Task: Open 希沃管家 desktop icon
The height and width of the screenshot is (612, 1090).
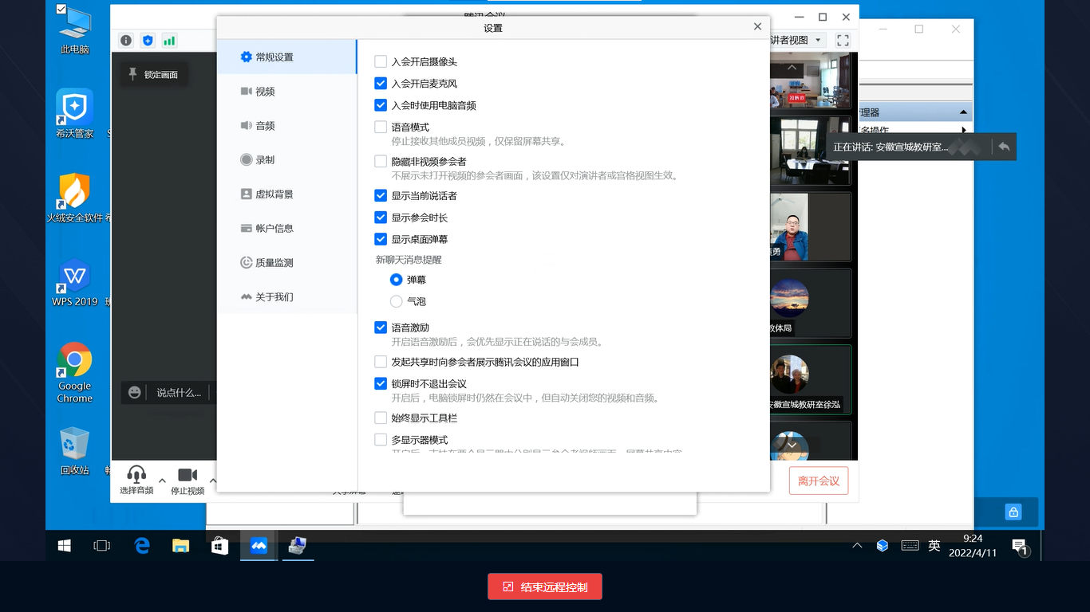Action: [75, 113]
